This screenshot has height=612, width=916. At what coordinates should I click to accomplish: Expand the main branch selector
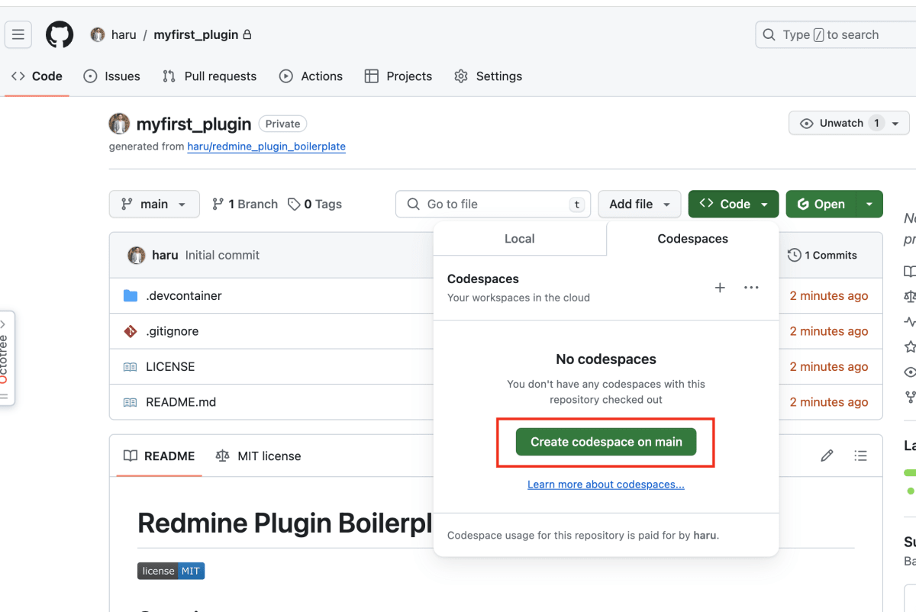[x=154, y=204]
